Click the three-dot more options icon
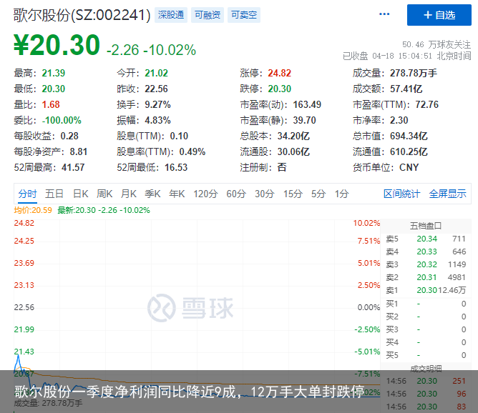The image size is (478, 413). point(384,14)
